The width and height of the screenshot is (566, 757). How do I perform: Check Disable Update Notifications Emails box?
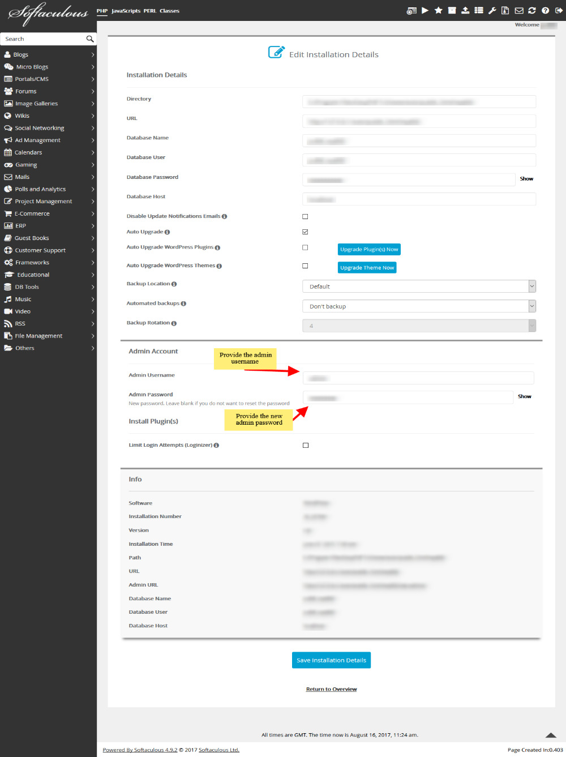(x=305, y=217)
